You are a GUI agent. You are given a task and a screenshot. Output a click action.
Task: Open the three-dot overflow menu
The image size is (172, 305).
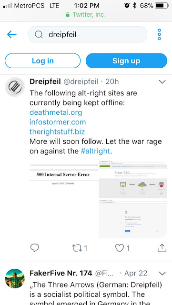point(159,34)
